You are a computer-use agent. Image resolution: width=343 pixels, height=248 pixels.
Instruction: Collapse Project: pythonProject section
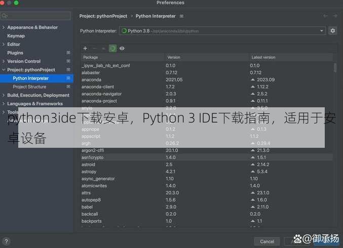[3, 70]
